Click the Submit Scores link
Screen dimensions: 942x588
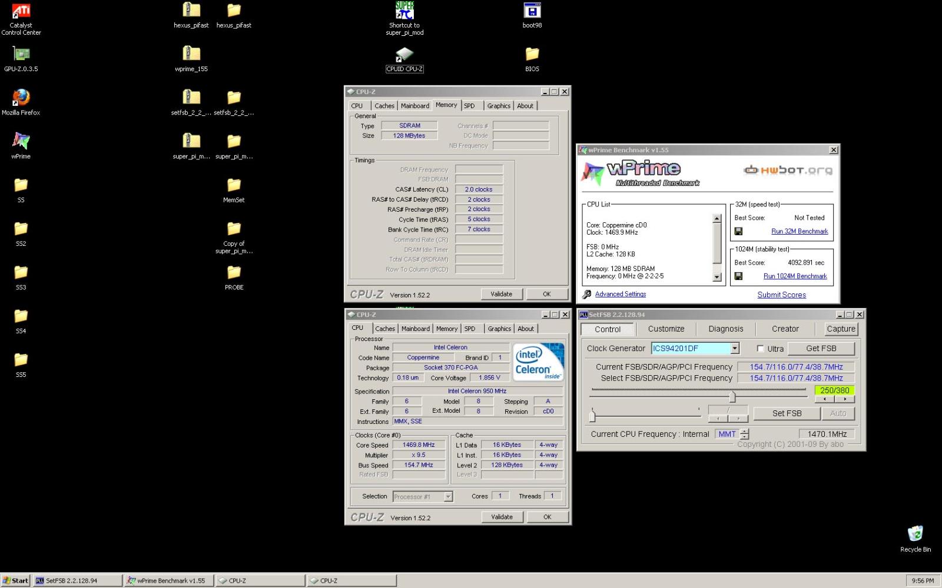click(x=781, y=295)
